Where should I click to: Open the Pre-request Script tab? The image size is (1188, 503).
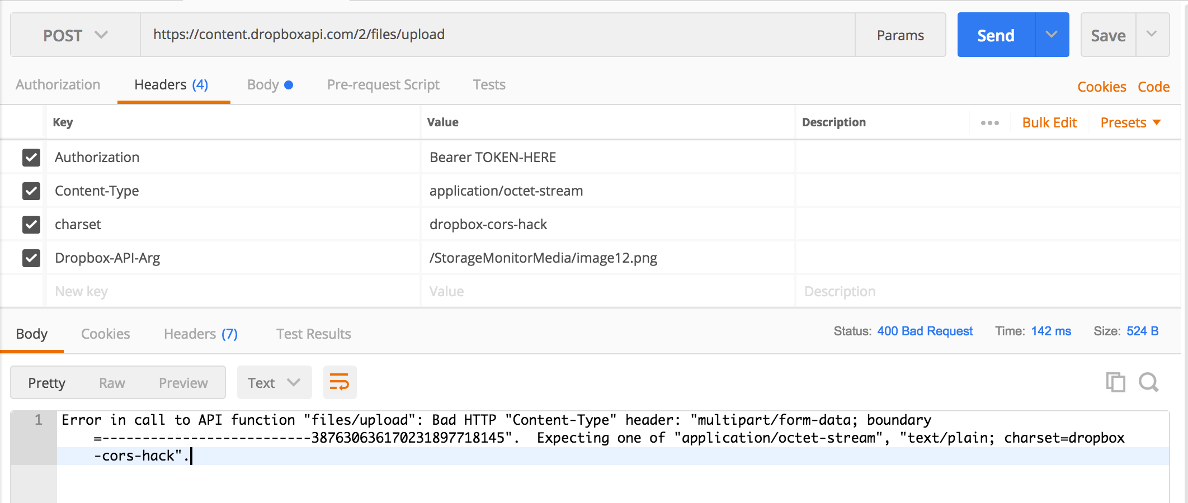point(383,84)
